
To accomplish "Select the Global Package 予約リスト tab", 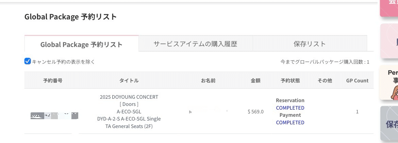I will coord(82,44).
